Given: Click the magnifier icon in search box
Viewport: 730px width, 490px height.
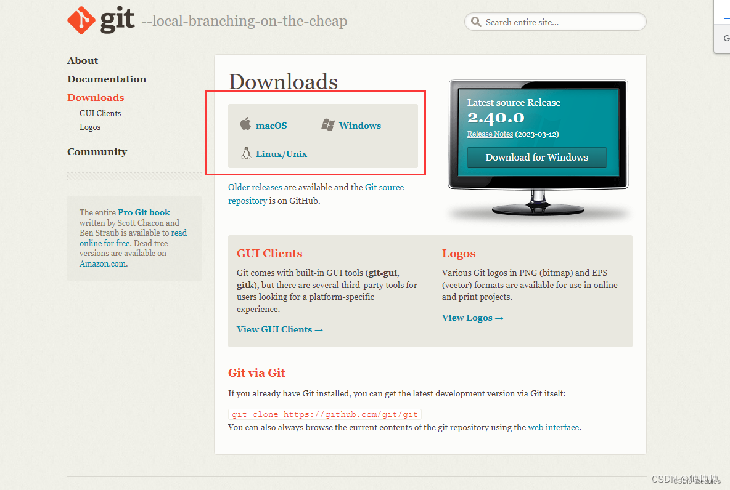Looking at the screenshot, I should [476, 22].
